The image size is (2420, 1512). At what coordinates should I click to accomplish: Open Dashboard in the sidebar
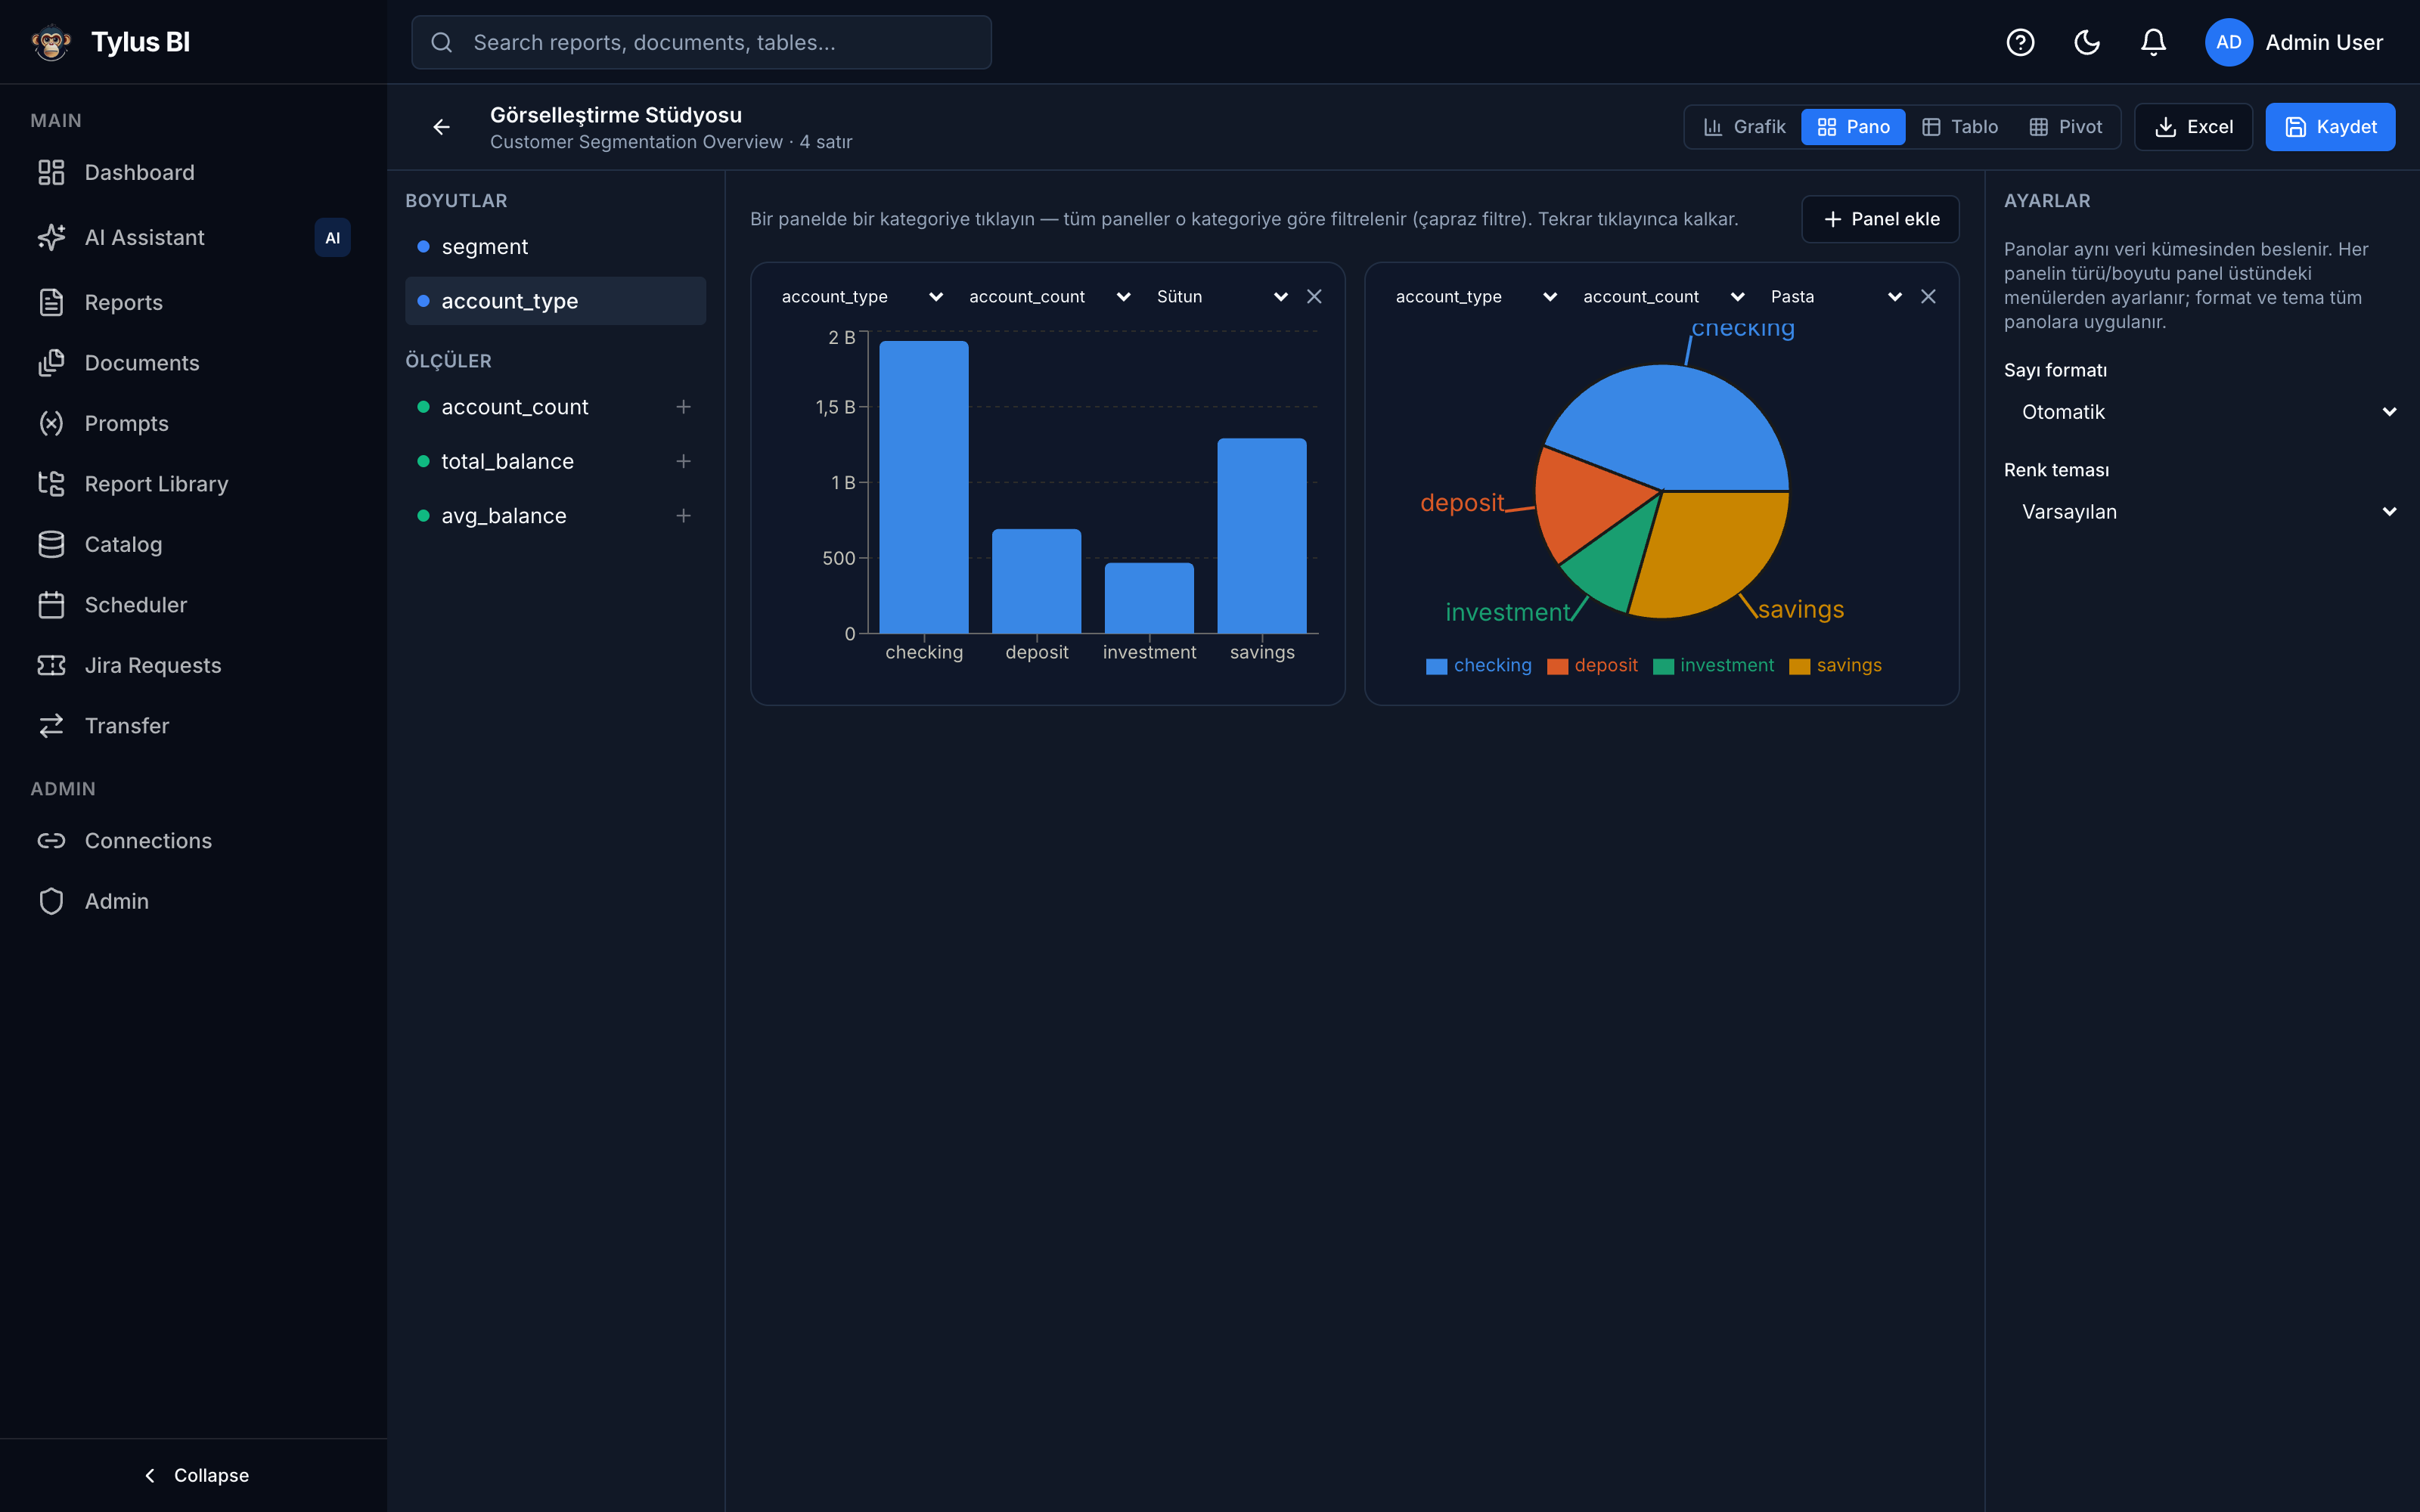click(x=193, y=172)
